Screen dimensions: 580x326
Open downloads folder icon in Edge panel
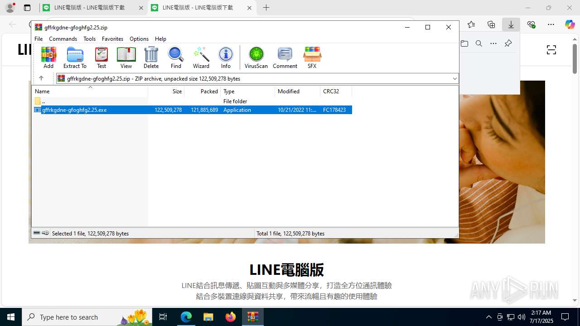click(464, 43)
